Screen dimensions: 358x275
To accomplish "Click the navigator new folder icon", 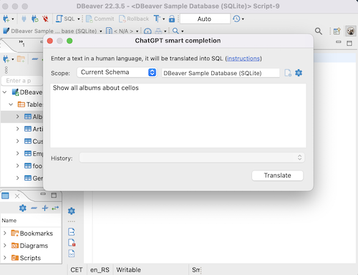I will click(x=21, y=59).
